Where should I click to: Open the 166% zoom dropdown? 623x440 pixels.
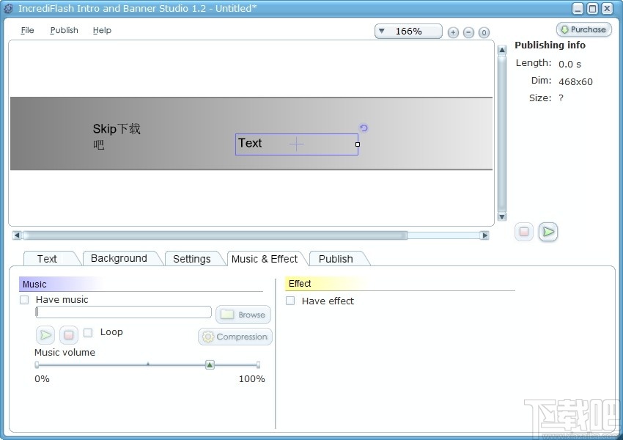click(x=408, y=31)
